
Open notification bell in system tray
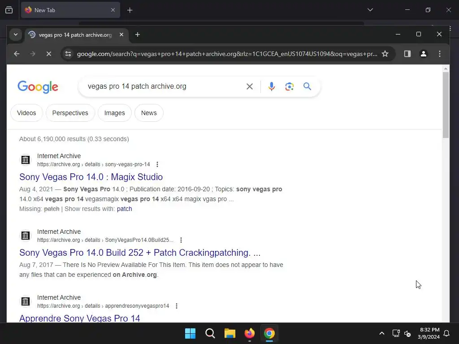(446, 333)
